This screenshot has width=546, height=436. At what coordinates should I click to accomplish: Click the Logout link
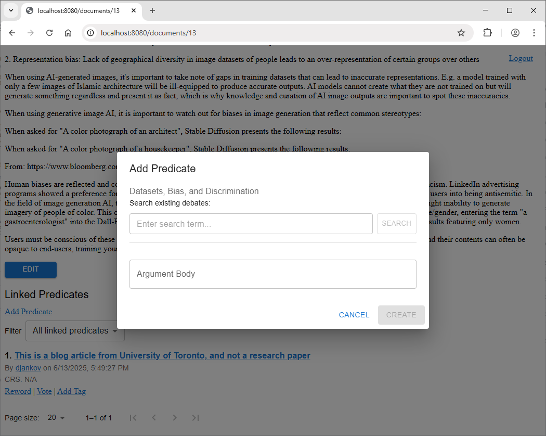point(521,58)
